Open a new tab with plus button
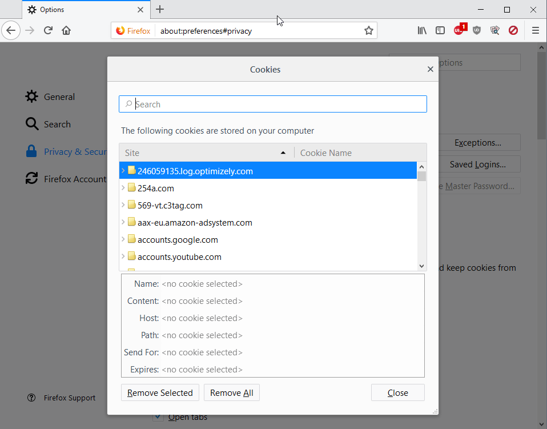547x429 pixels. tap(160, 9)
